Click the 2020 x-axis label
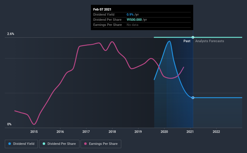Screen dimensions: 247x153 tap(164, 132)
